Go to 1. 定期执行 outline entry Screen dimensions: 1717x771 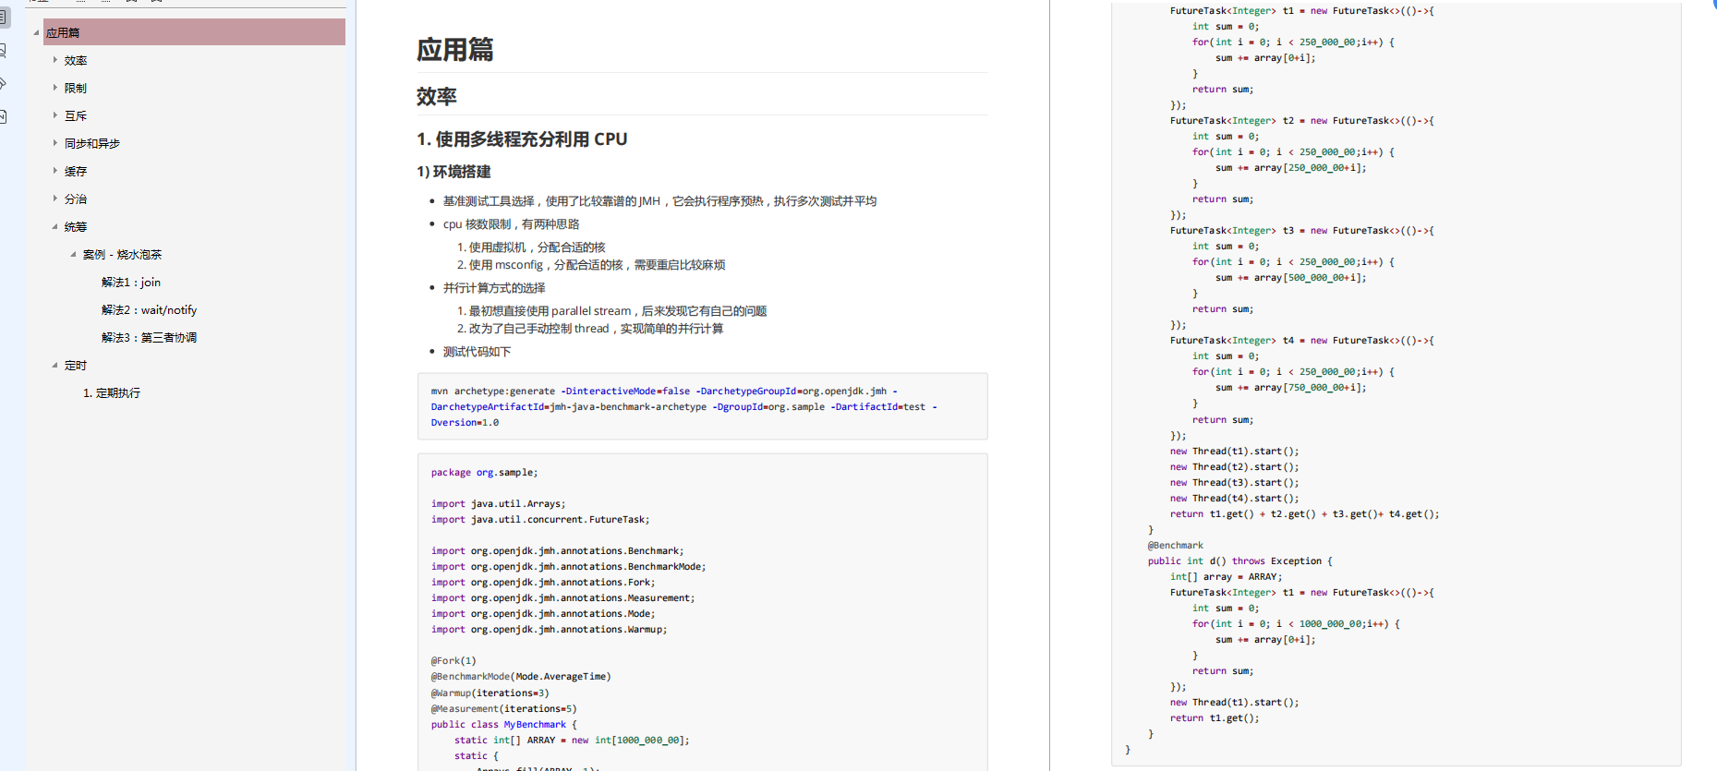click(x=112, y=392)
